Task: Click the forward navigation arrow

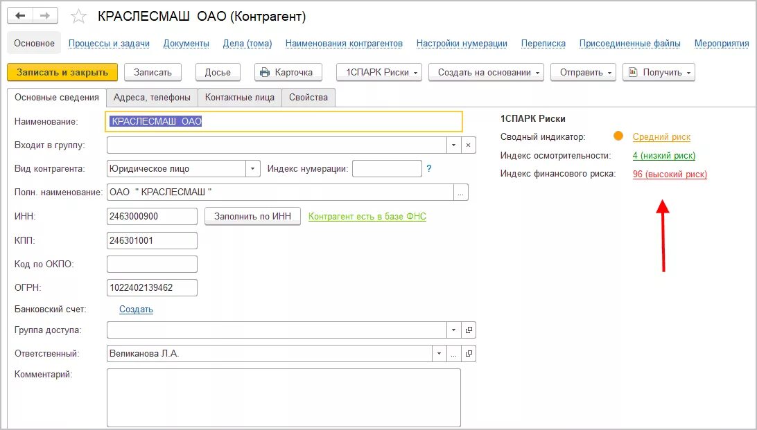Action: 45,15
